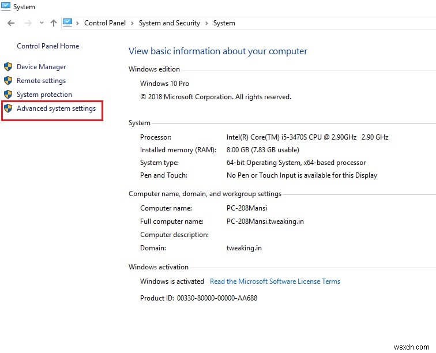Click the computer icon in address bar
The image size is (436, 353).
click(67, 23)
